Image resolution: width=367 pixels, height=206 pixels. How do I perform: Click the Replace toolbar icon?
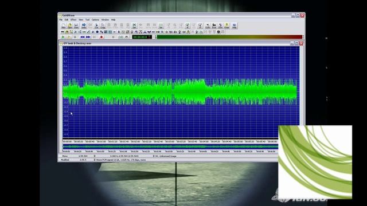(x=128, y=26)
